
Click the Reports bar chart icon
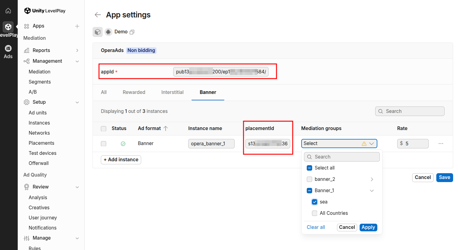[x=27, y=50]
